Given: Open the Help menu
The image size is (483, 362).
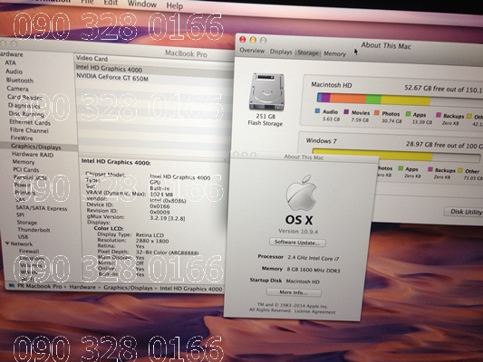Looking at the screenshot, I should point(175,5).
